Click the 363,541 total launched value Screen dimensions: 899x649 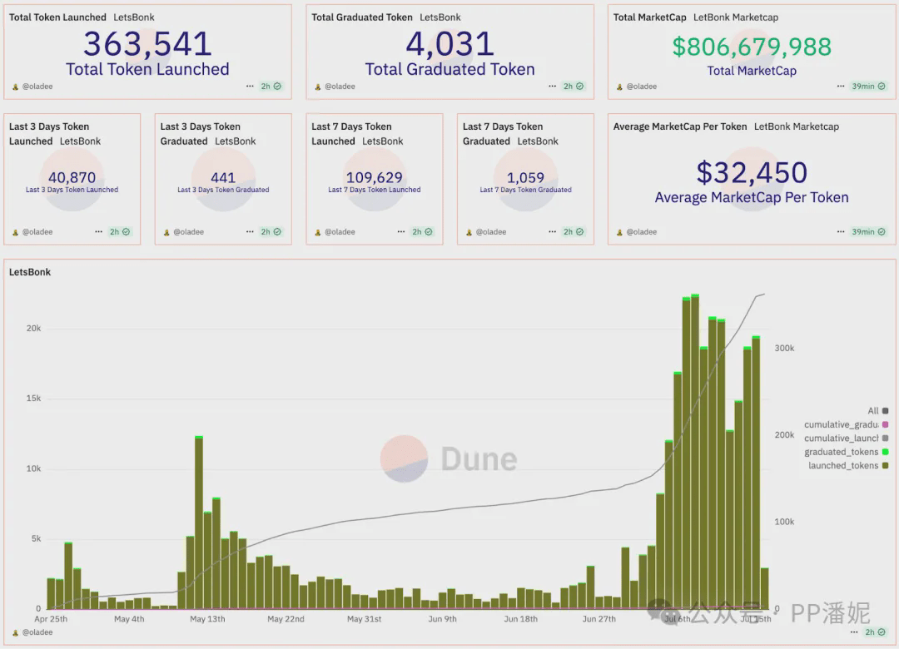coord(148,43)
